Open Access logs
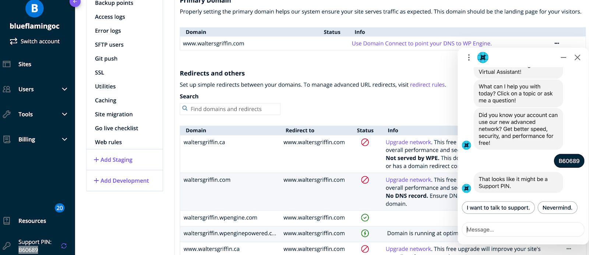This screenshot has width=589, height=255. tap(110, 17)
